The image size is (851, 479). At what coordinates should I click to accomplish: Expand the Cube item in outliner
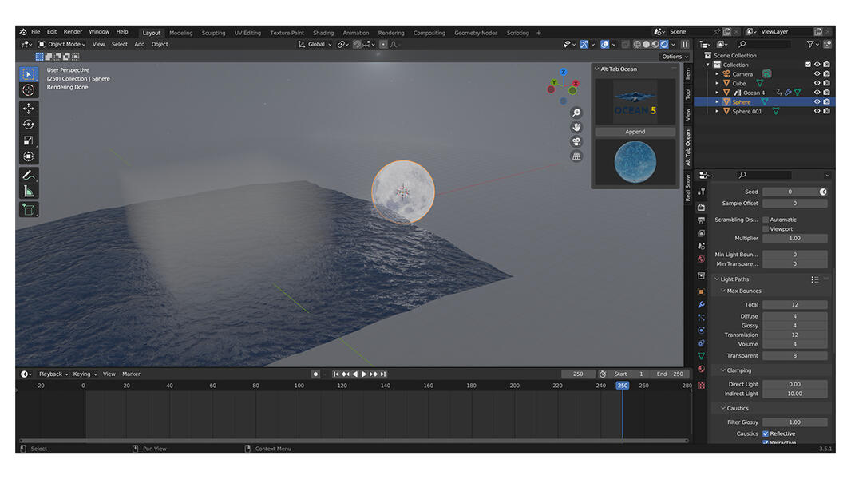[x=717, y=83]
